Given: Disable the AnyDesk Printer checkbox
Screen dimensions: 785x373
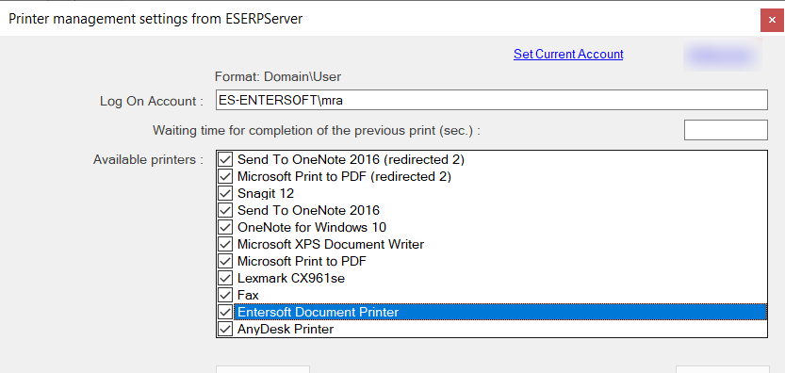Looking at the screenshot, I should pyautogui.click(x=225, y=330).
